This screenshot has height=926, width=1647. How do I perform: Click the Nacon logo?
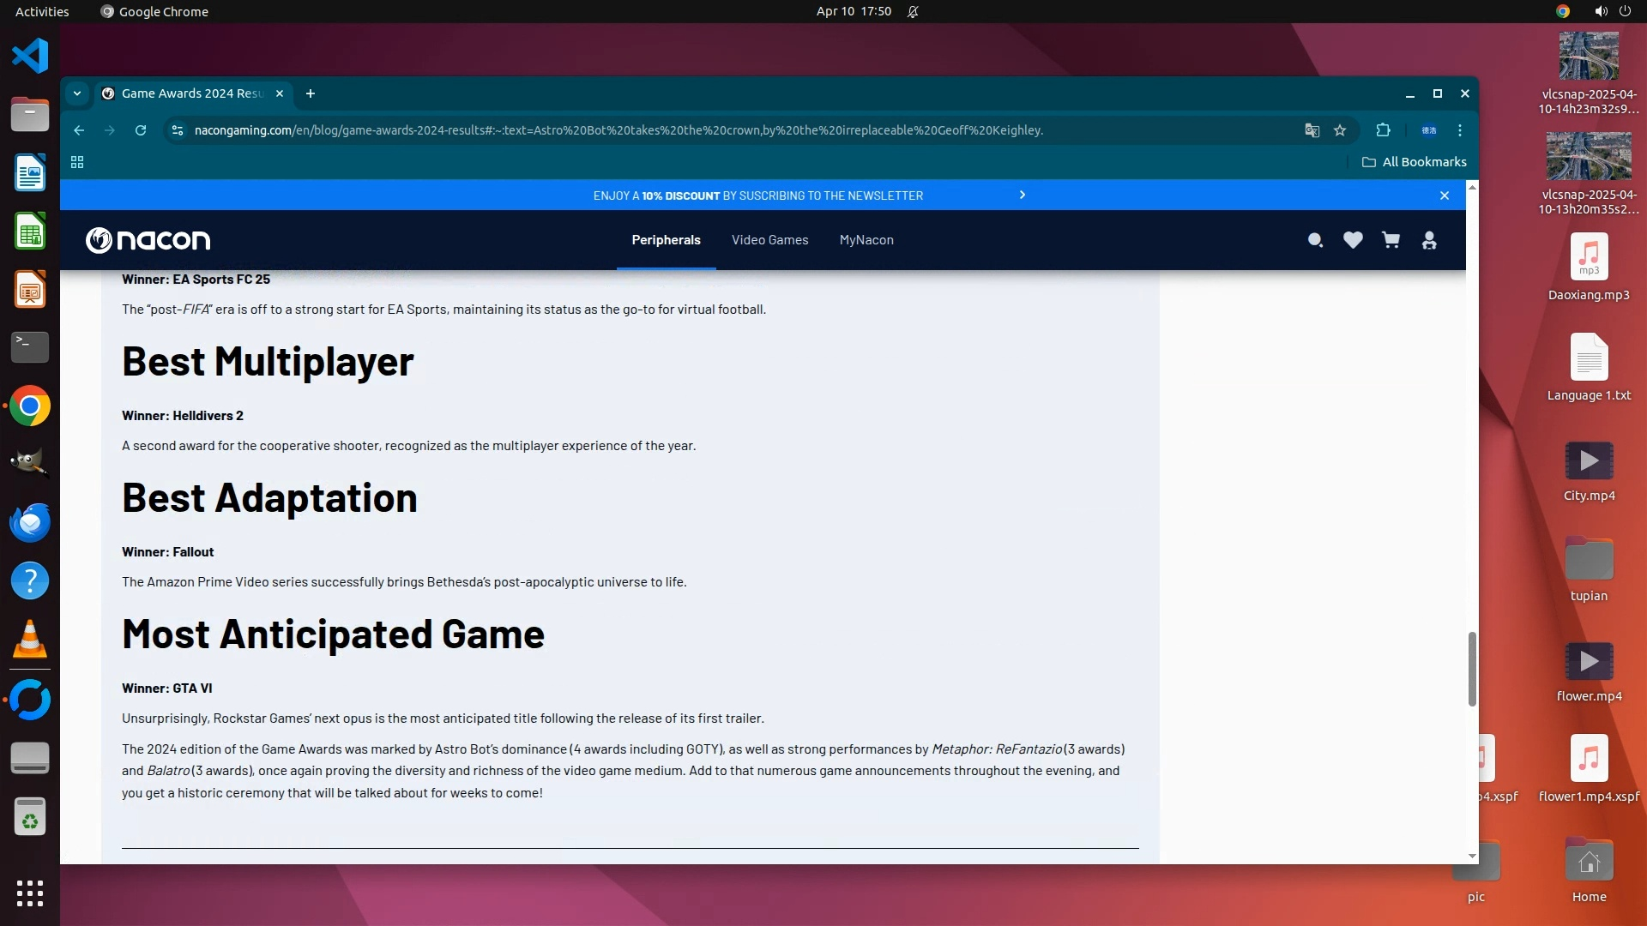click(148, 241)
